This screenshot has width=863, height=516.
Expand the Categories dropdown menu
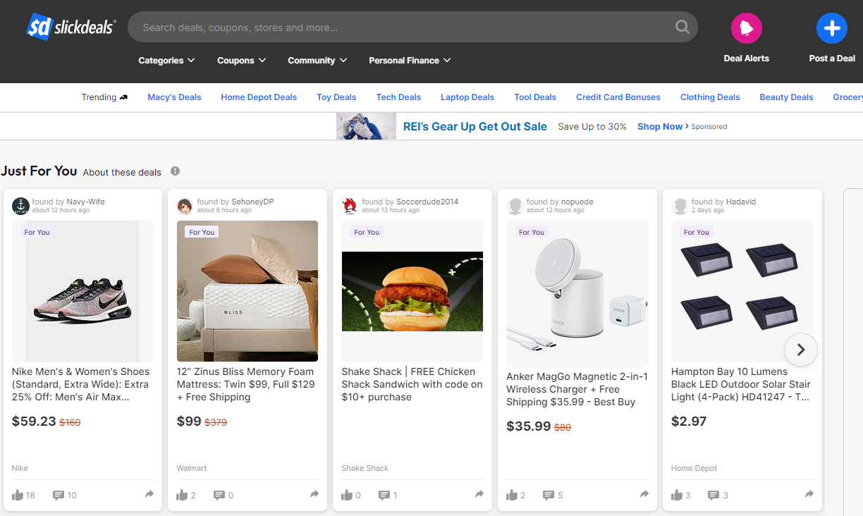(x=166, y=61)
